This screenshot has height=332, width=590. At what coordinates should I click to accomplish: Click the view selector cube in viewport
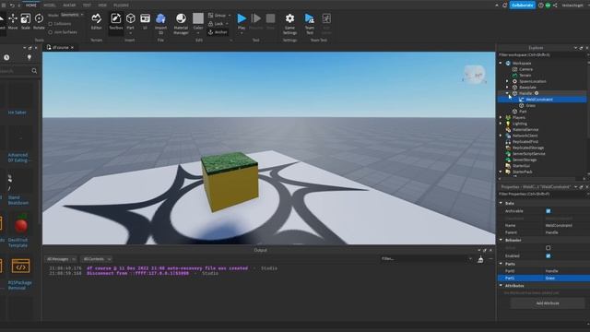(x=474, y=75)
